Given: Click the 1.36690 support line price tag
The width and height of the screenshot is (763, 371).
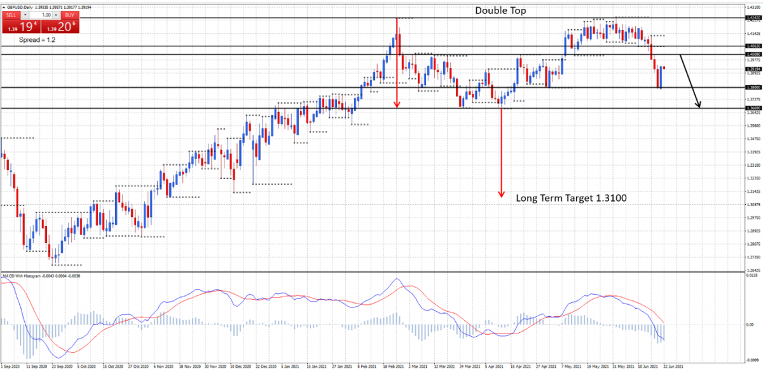Looking at the screenshot, I should tap(753, 109).
